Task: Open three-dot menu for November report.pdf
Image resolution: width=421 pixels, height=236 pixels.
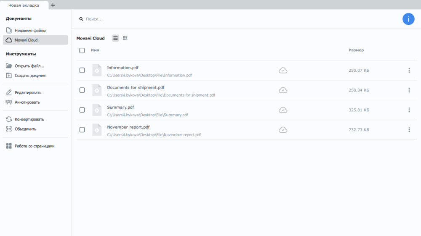Action: (x=409, y=130)
